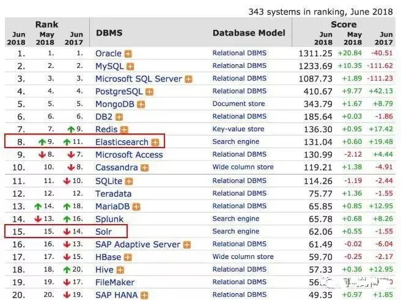The image size is (401, 300).
Task: Click the MySQL score 1233.69
Action: pyautogui.click(x=315, y=66)
